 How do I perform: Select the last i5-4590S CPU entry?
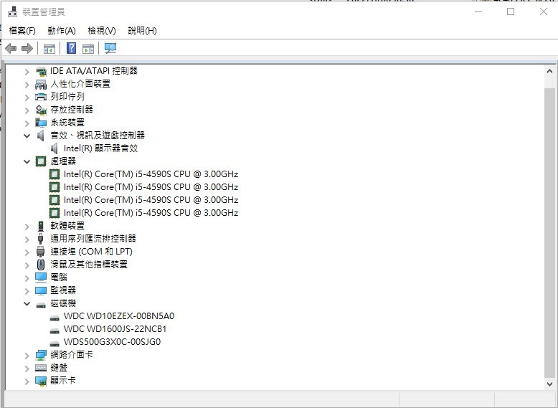[151, 213]
